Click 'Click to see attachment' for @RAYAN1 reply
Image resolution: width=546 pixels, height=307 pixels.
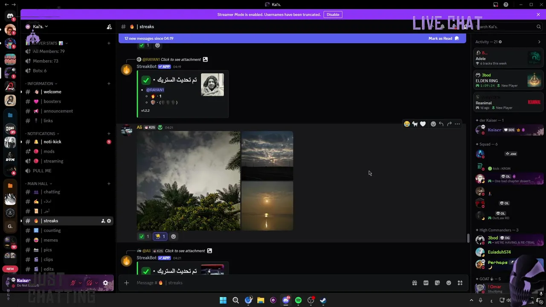pos(180,59)
